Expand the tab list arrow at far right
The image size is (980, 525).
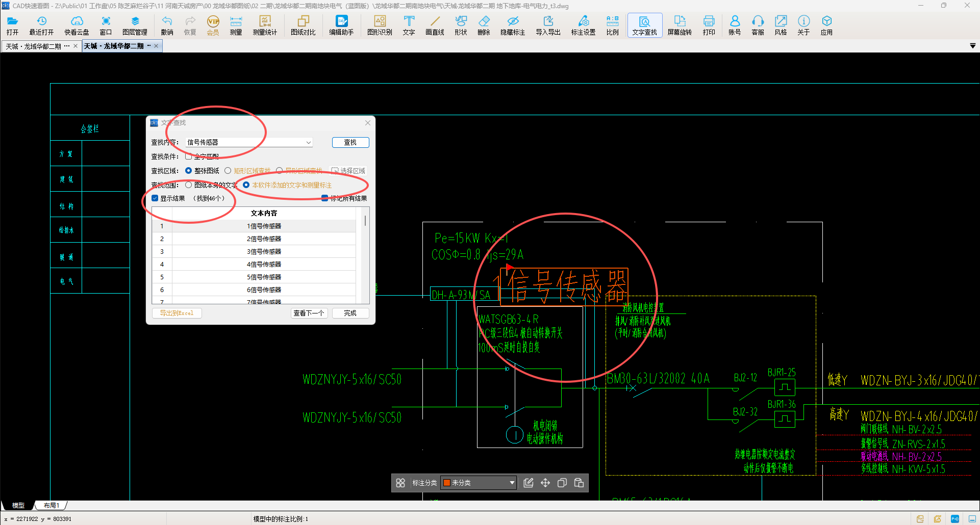[972, 46]
